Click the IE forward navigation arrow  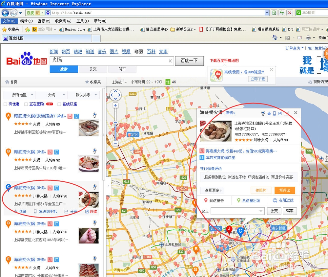tap(13, 13)
